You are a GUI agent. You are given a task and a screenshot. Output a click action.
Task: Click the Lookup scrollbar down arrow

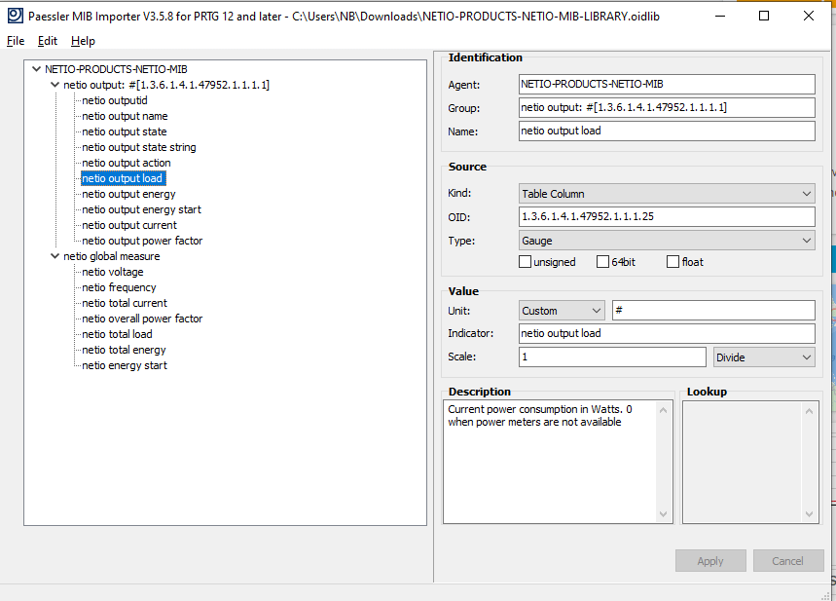pyautogui.click(x=809, y=514)
